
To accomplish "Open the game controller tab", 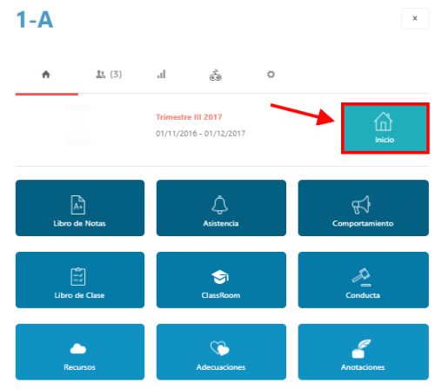I will 216,76.
